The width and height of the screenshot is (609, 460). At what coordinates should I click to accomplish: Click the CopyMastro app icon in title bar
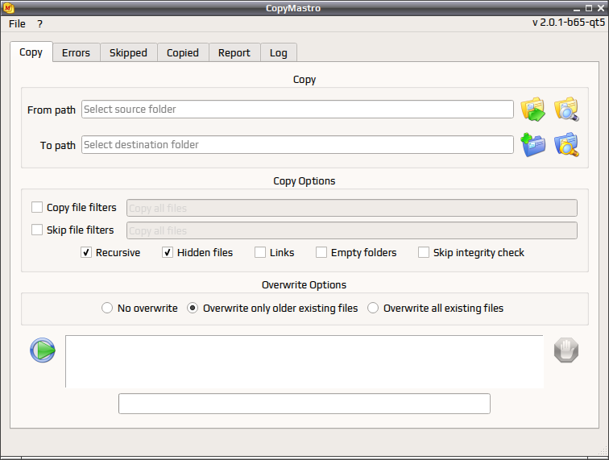tap(8, 8)
